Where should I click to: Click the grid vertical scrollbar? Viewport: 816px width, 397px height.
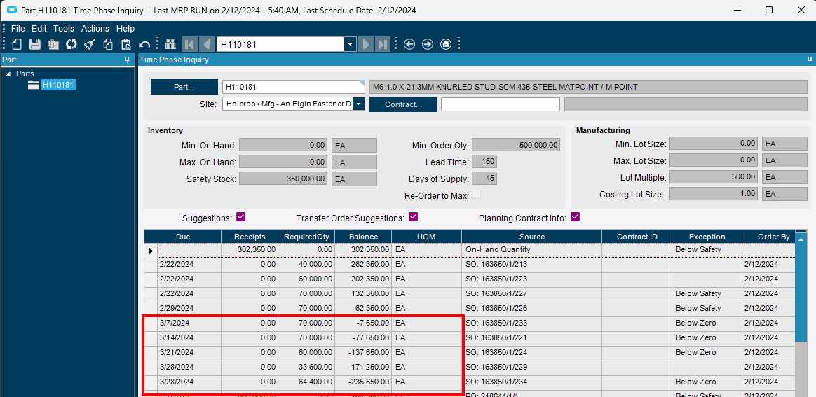click(x=801, y=312)
